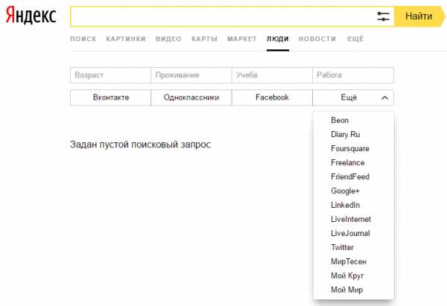Choose Diary.Ru from the networks list

coord(345,135)
